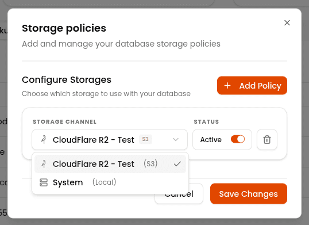Viewport: 309px width, 225px height.
Task: Click the Status column label
Action: pos(206,122)
